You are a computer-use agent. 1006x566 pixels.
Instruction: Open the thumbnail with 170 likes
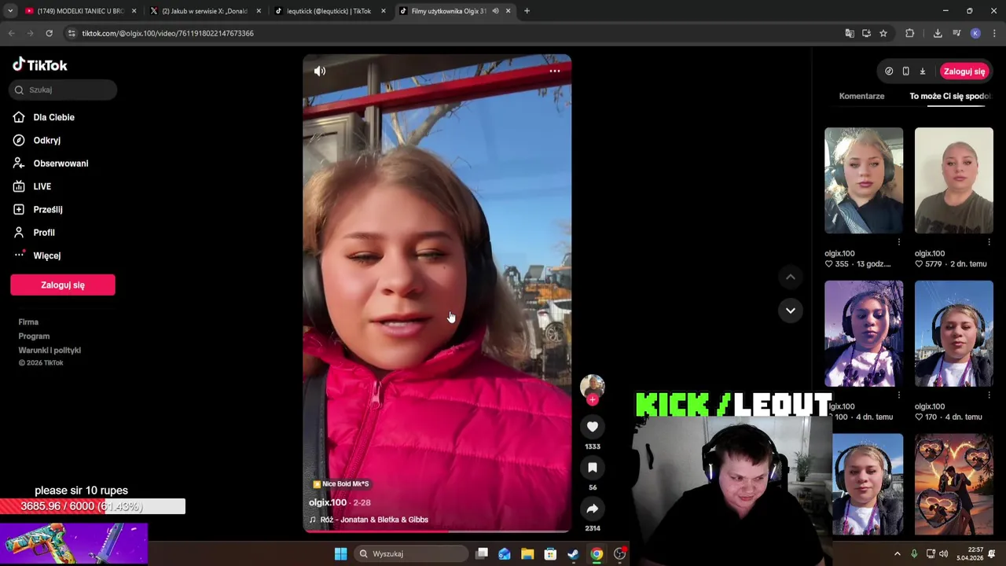(x=953, y=333)
